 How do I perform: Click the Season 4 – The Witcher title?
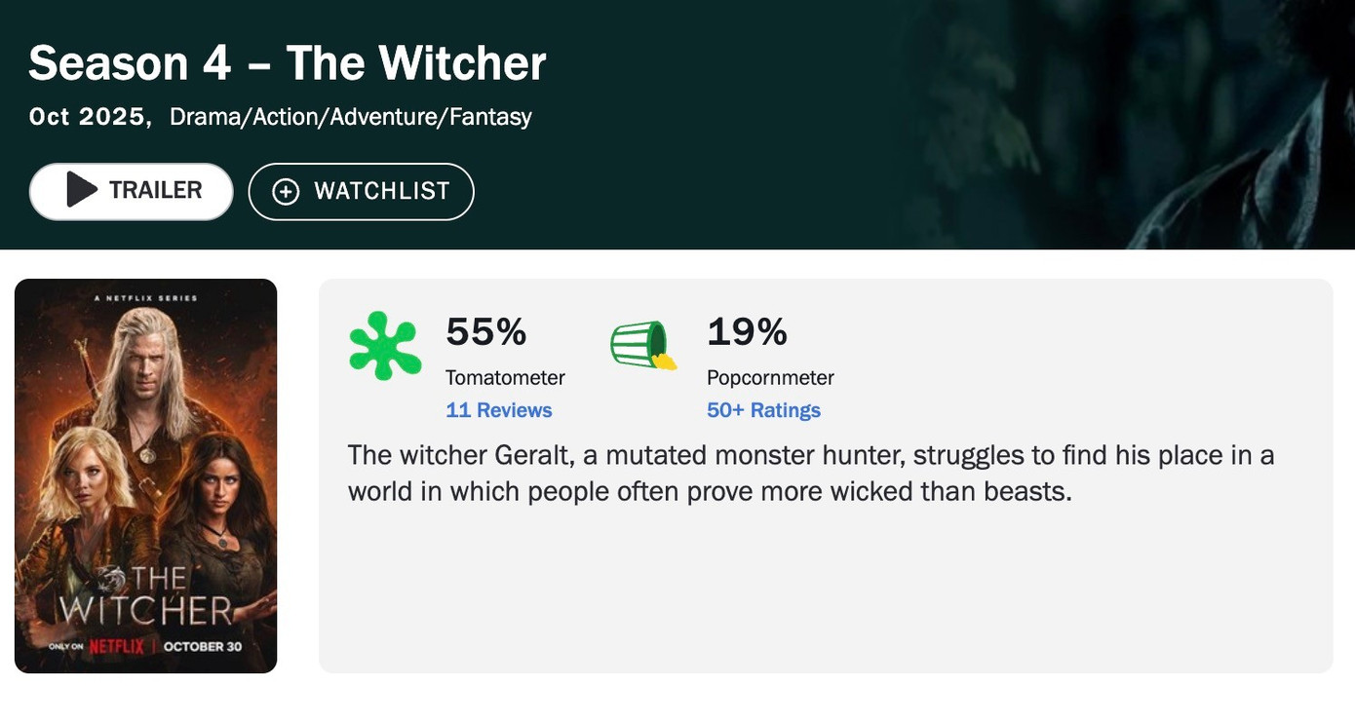pyautogui.click(x=287, y=62)
